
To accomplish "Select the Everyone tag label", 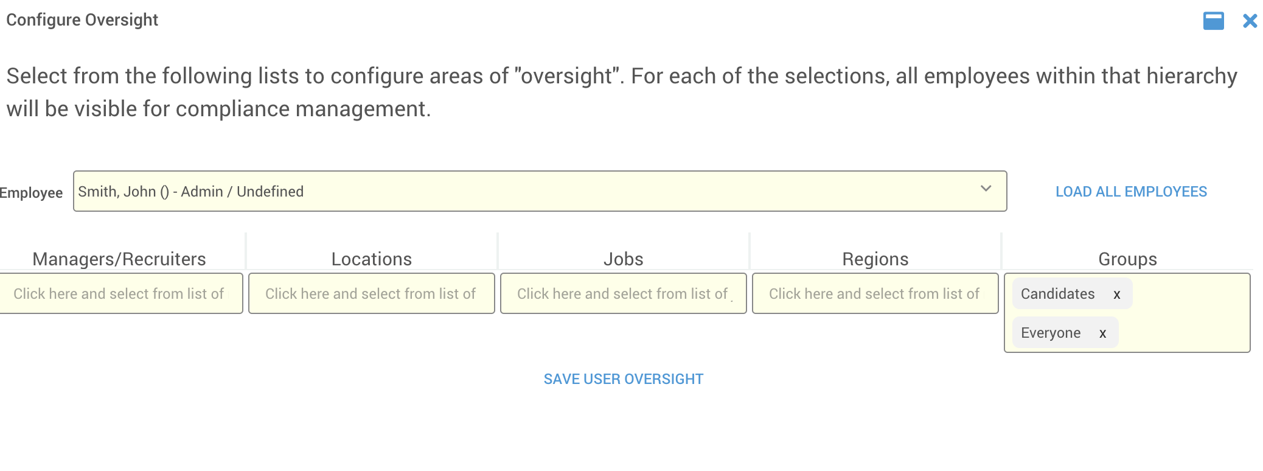I will pos(1051,333).
